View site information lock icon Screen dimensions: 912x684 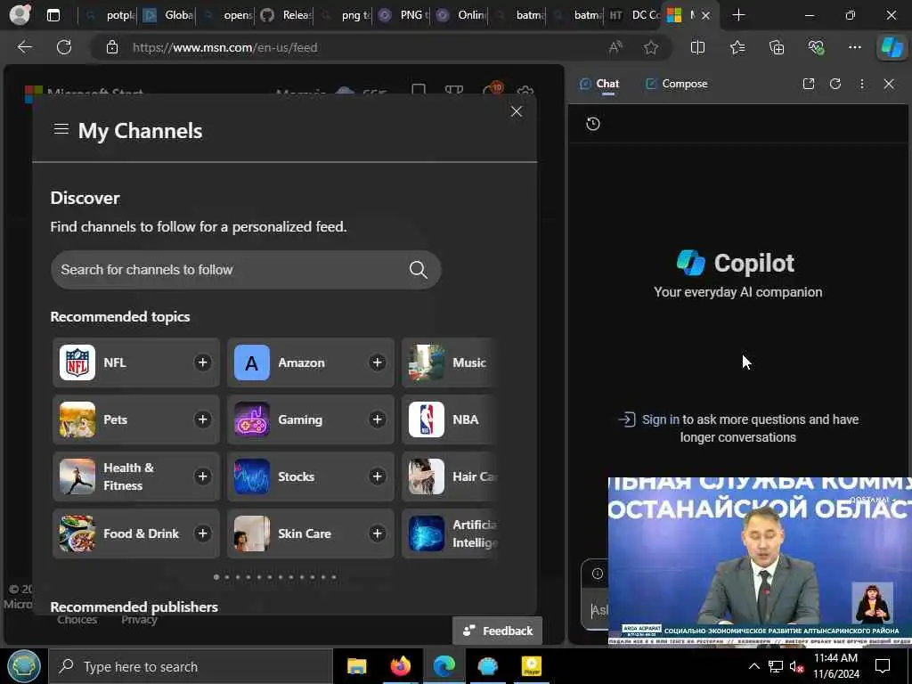click(112, 48)
